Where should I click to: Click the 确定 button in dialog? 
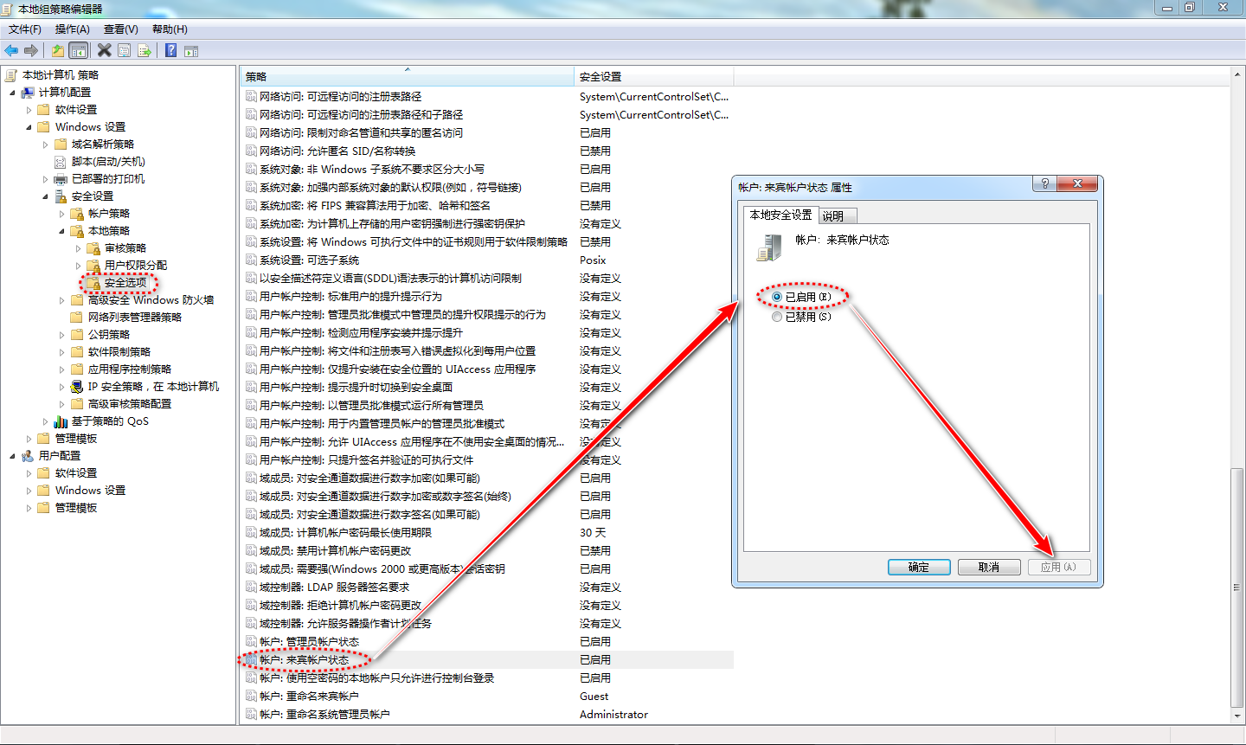tap(919, 568)
